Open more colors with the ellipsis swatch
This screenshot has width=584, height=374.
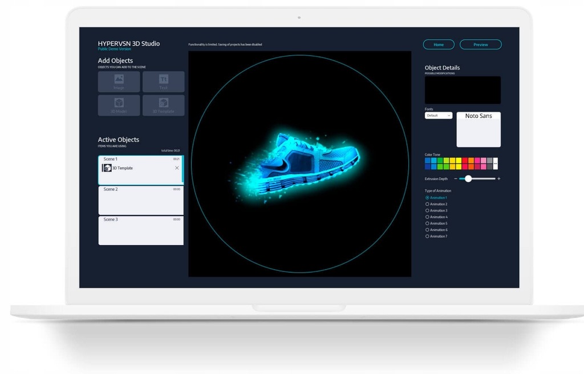pos(496,164)
